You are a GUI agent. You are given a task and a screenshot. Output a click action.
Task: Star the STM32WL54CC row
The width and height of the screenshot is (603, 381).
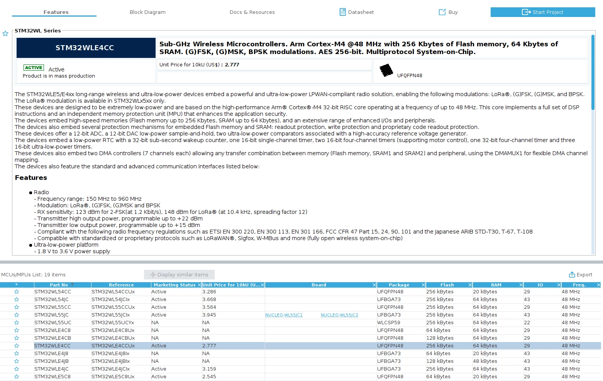(17, 292)
